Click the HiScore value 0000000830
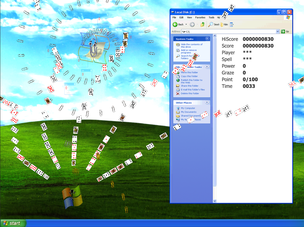Viewport: 304px width, 227px height. 258,39
